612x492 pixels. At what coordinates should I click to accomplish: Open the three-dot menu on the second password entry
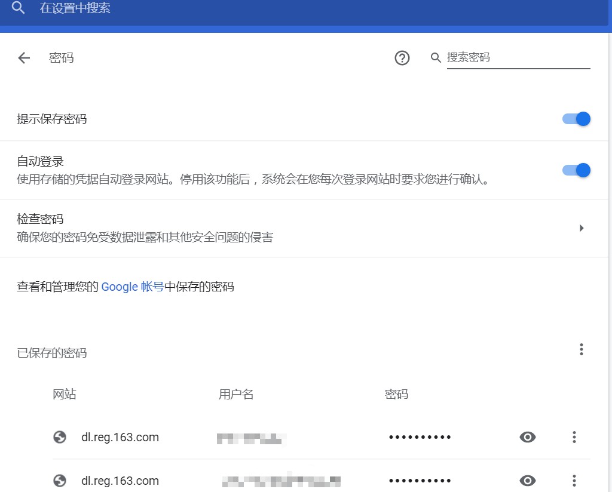tap(574, 480)
